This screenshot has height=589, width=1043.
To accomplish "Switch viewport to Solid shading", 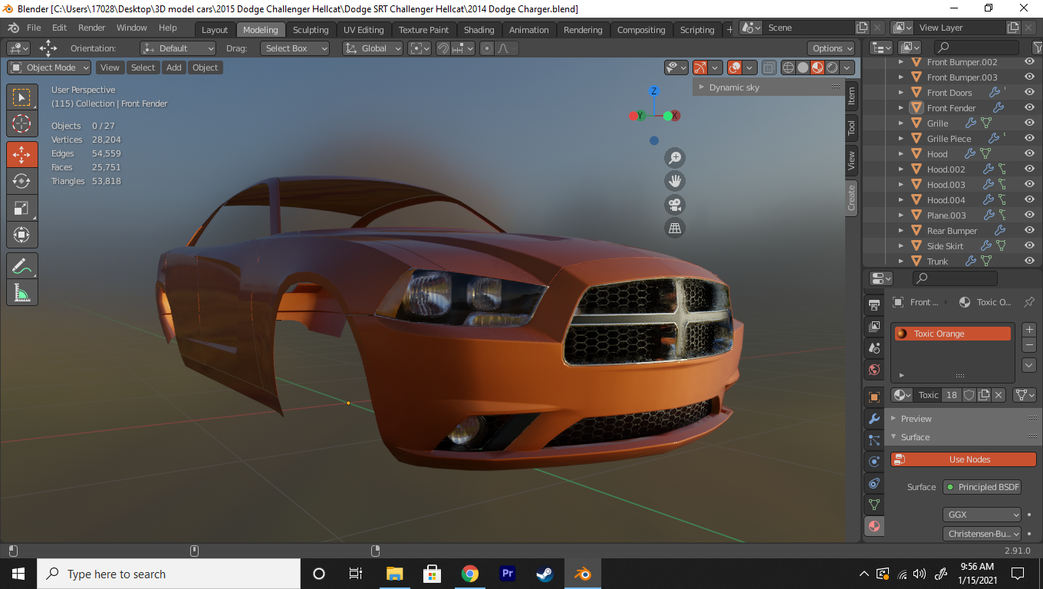I will point(803,67).
